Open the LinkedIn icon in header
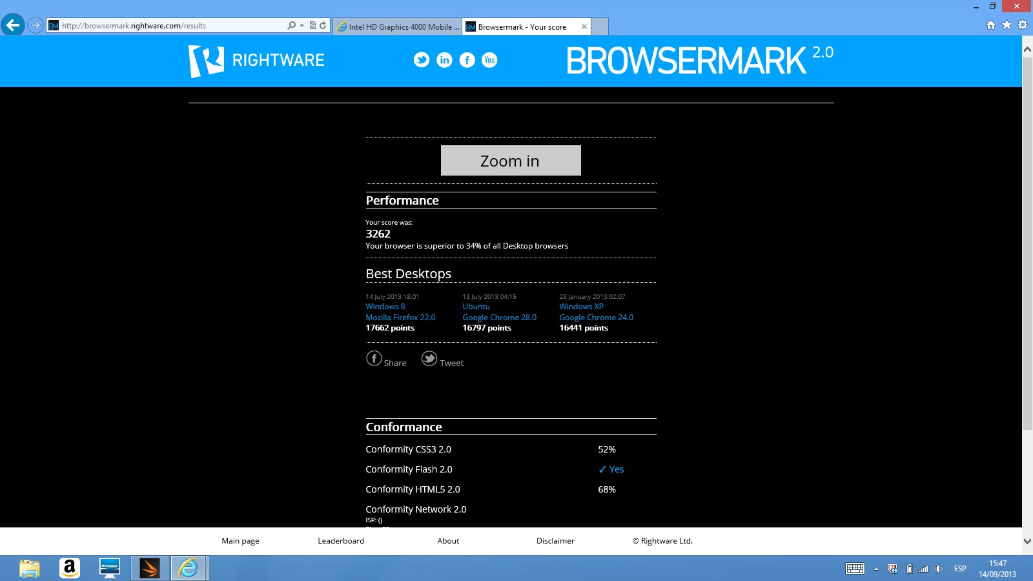1033x581 pixels. pyautogui.click(x=444, y=60)
